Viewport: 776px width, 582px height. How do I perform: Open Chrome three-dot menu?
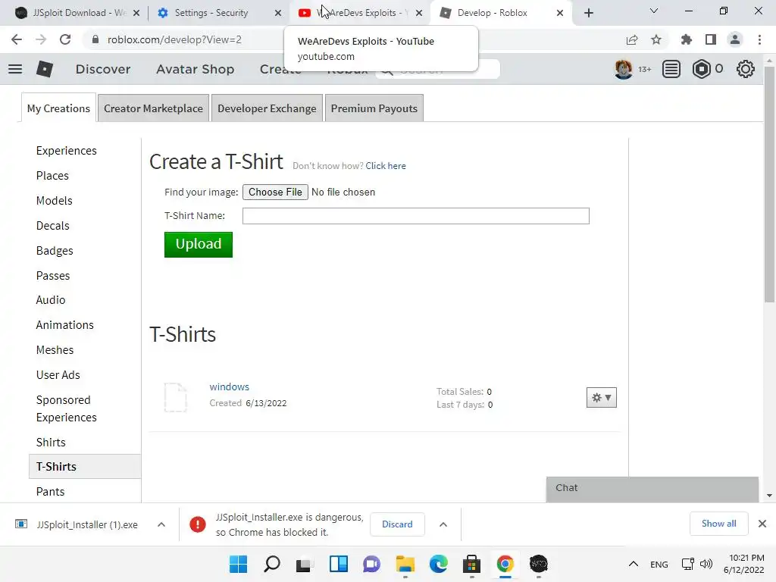coord(759,39)
